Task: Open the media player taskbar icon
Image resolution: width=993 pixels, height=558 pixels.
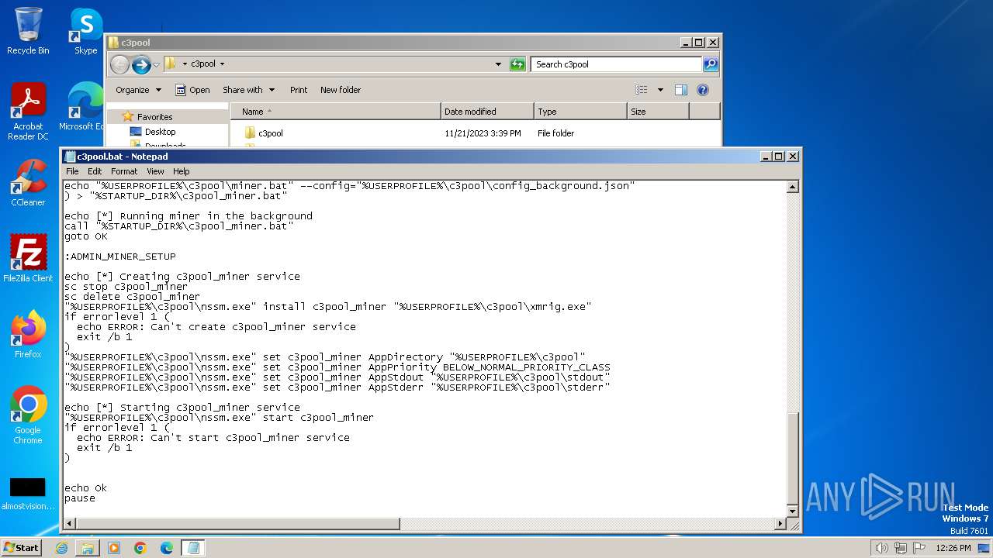Action: click(x=114, y=548)
